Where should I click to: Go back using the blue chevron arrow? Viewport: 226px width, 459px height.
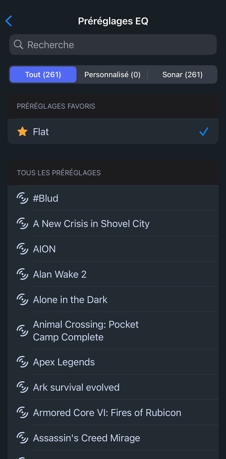tap(9, 21)
